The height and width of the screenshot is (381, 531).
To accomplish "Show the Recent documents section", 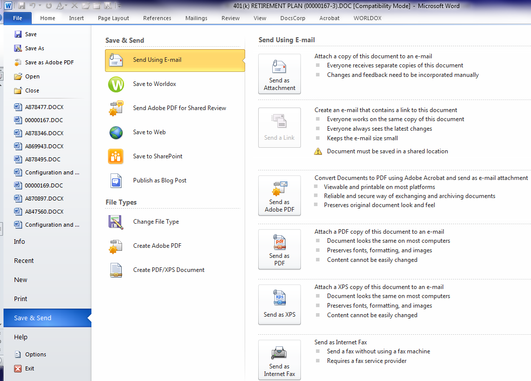I will point(24,261).
